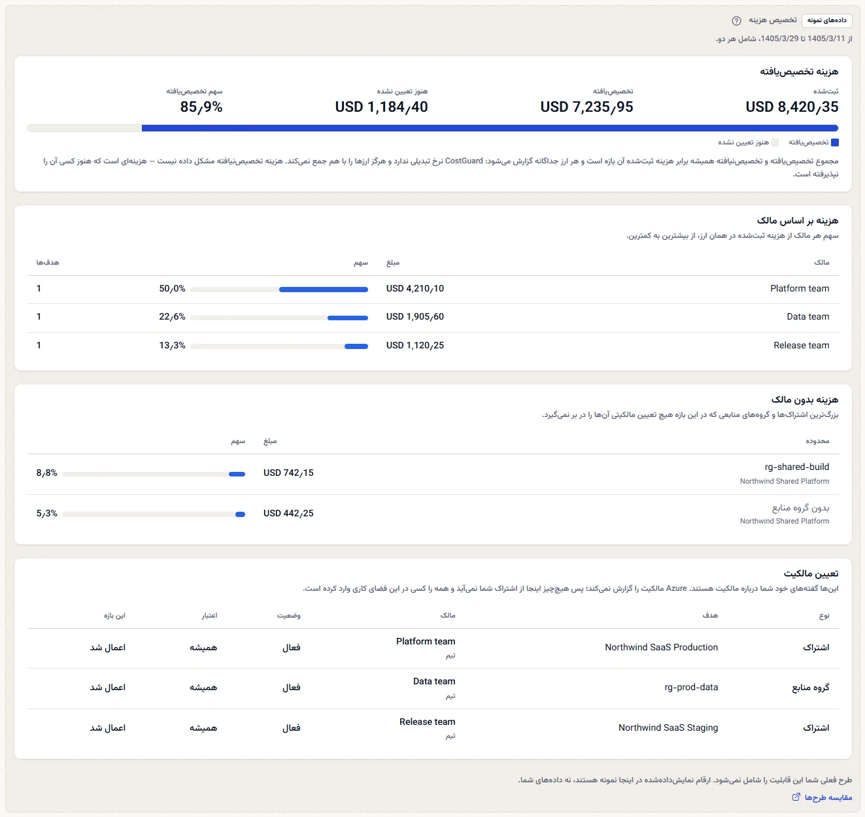Click the USD 7,235٫95 allocated total
The image size is (865, 817).
(586, 107)
